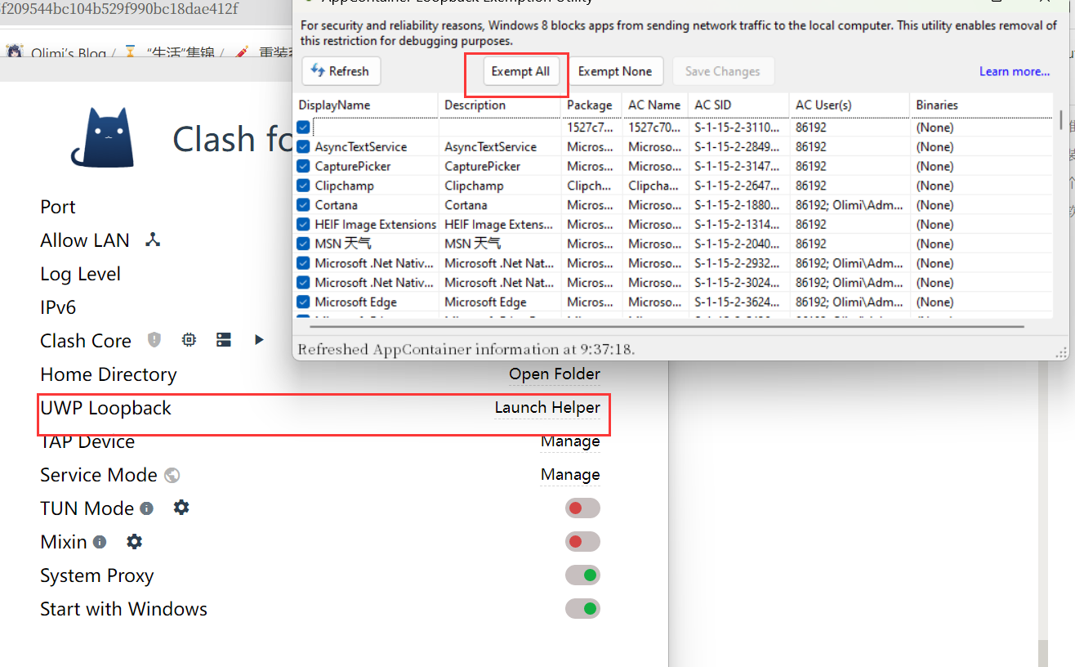Click the shield icon beside Clash Core

(x=154, y=340)
